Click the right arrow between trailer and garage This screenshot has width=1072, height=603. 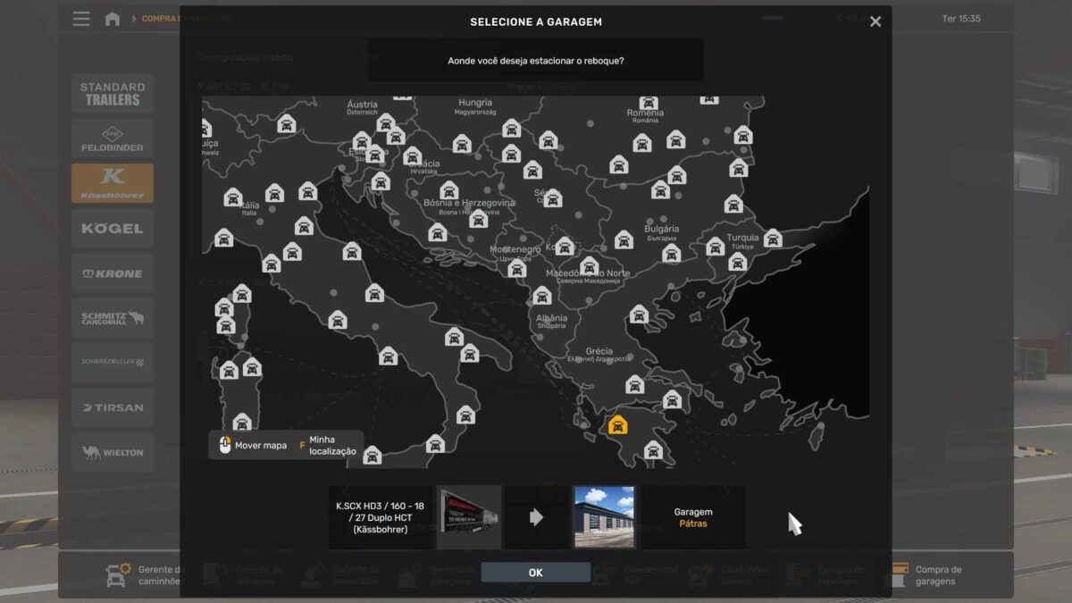[536, 517]
